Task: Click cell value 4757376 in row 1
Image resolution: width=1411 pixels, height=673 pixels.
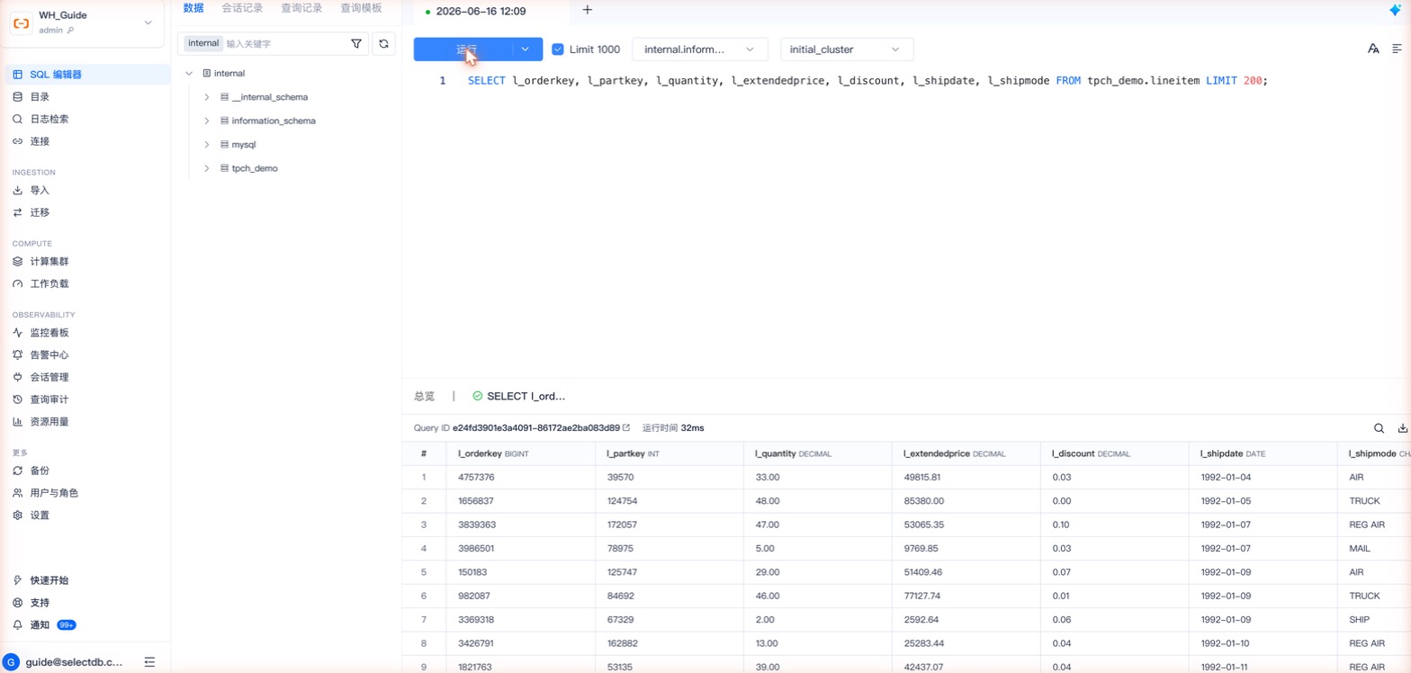Action: click(476, 477)
